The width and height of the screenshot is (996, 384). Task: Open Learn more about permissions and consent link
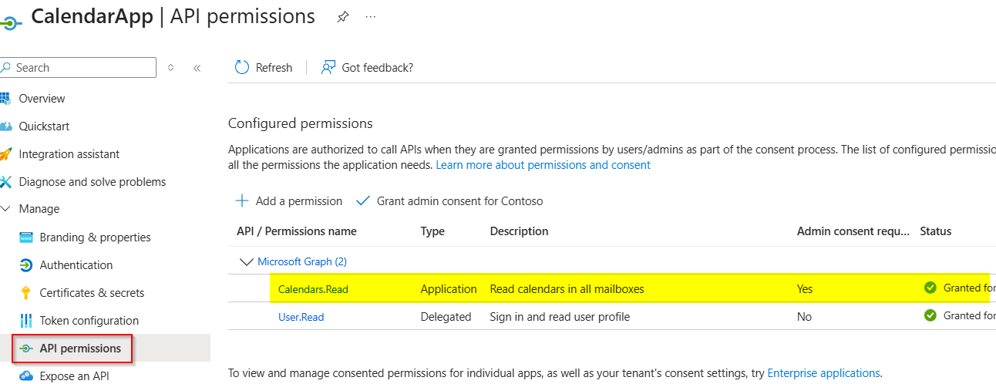coord(543,165)
